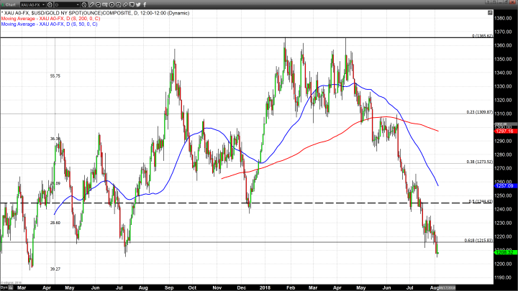Viewport: 518px width, 291px height.
Task: Click the 39.27 percentage label
Action: tap(55, 269)
